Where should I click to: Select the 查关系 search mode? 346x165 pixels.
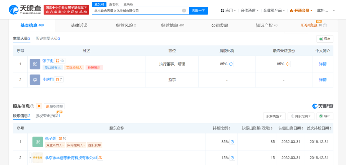[128, 4]
